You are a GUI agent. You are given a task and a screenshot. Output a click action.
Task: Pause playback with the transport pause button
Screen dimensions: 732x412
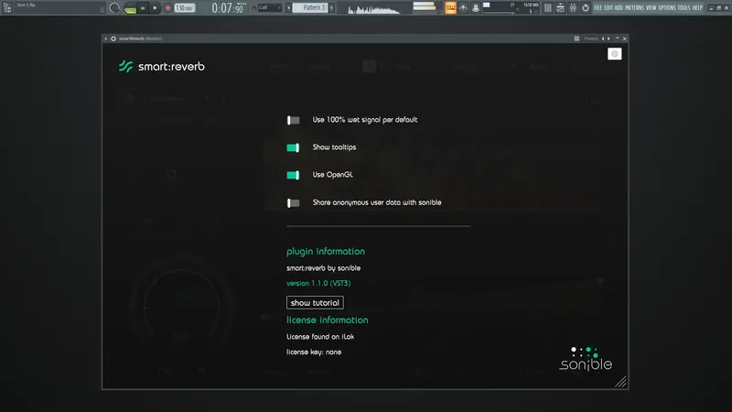(143, 8)
